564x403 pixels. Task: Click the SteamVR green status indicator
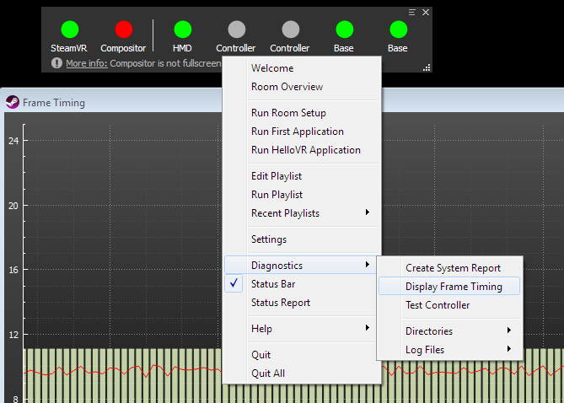(70, 30)
